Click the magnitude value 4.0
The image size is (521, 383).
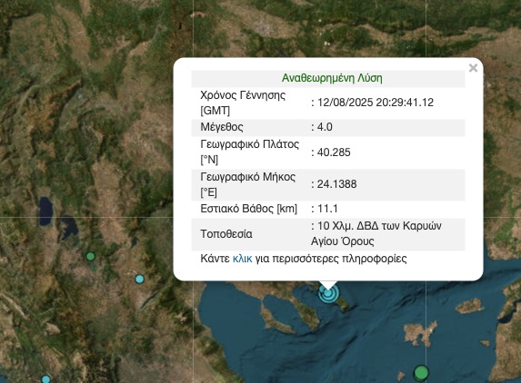tap(325, 127)
